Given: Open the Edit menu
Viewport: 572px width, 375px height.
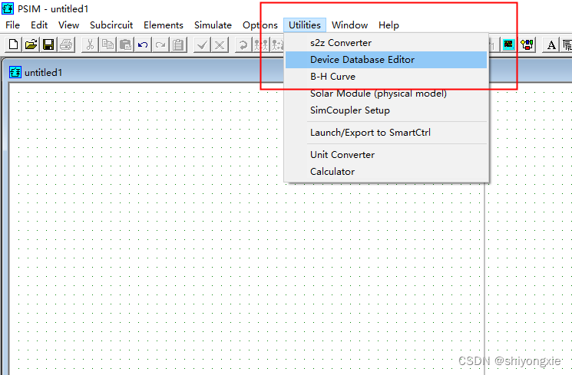Looking at the screenshot, I should click(x=39, y=25).
